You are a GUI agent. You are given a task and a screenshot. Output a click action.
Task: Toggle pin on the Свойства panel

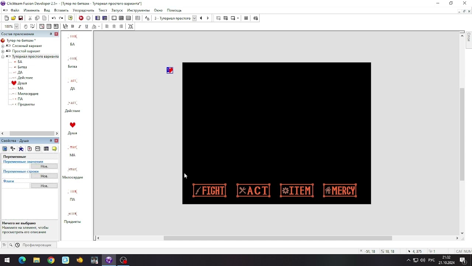(51, 141)
